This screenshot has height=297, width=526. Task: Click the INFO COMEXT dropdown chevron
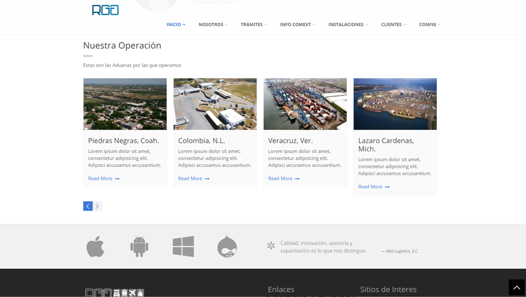pos(313,25)
